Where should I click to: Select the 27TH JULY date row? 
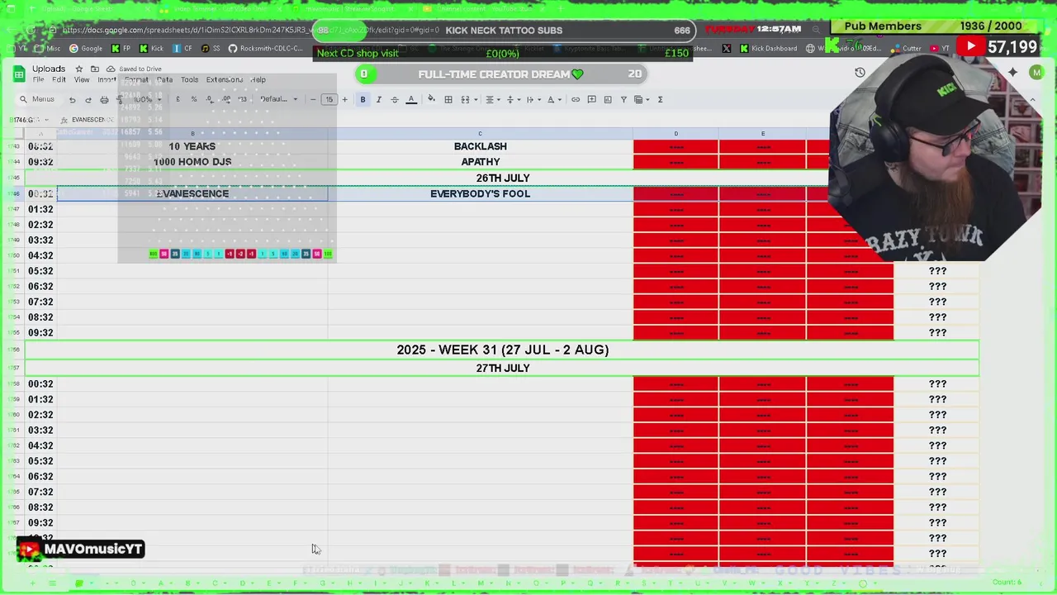point(502,368)
